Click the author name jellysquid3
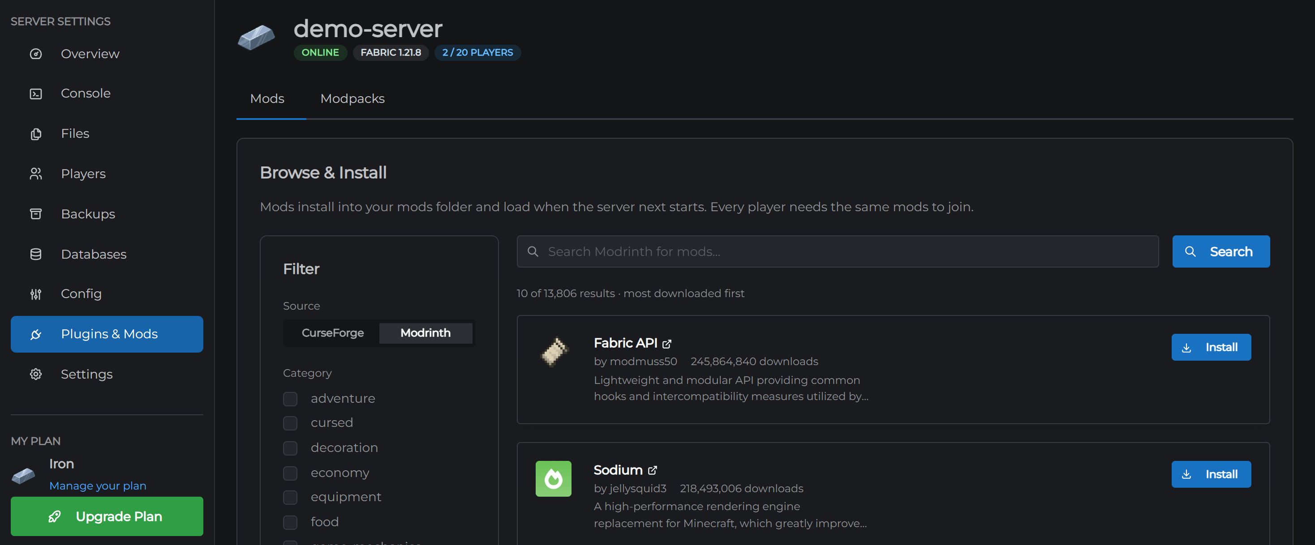Screen dimensions: 1315x545 coord(638,489)
